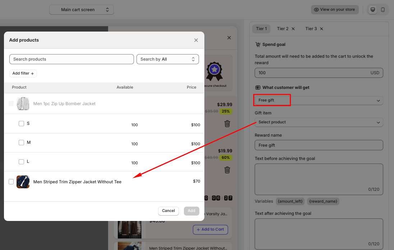This screenshot has width=394, height=250.
Task: Click the $70 price text
Action: click(x=196, y=181)
